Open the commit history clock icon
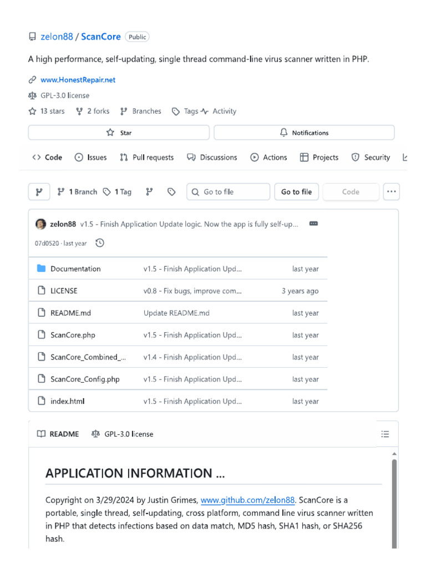Screen dimensions: 426x568 click(100, 243)
